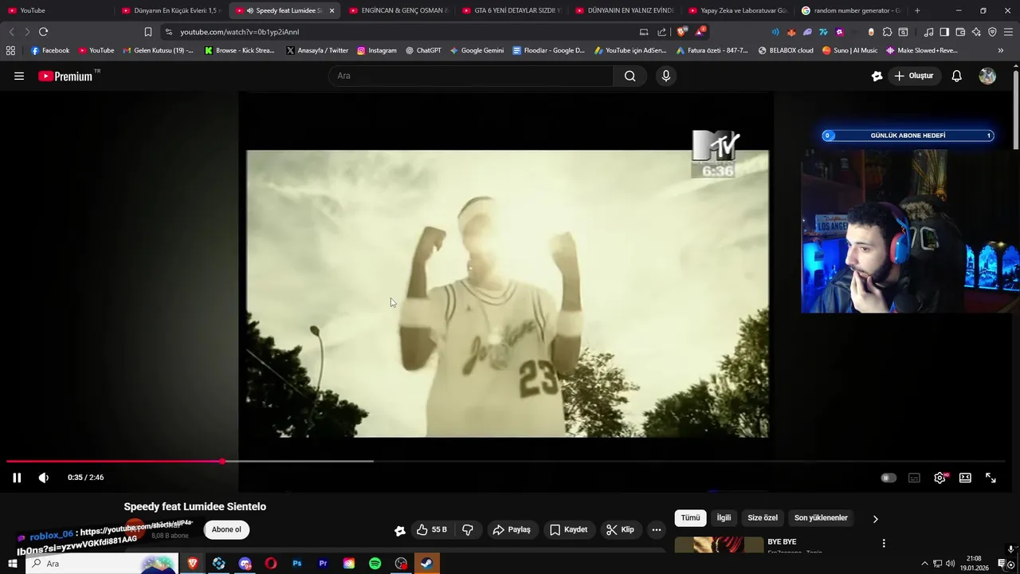The width and height of the screenshot is (1020, 574).
Task: Open options menu for the 'BYE BYE' video
Action: 884,544
